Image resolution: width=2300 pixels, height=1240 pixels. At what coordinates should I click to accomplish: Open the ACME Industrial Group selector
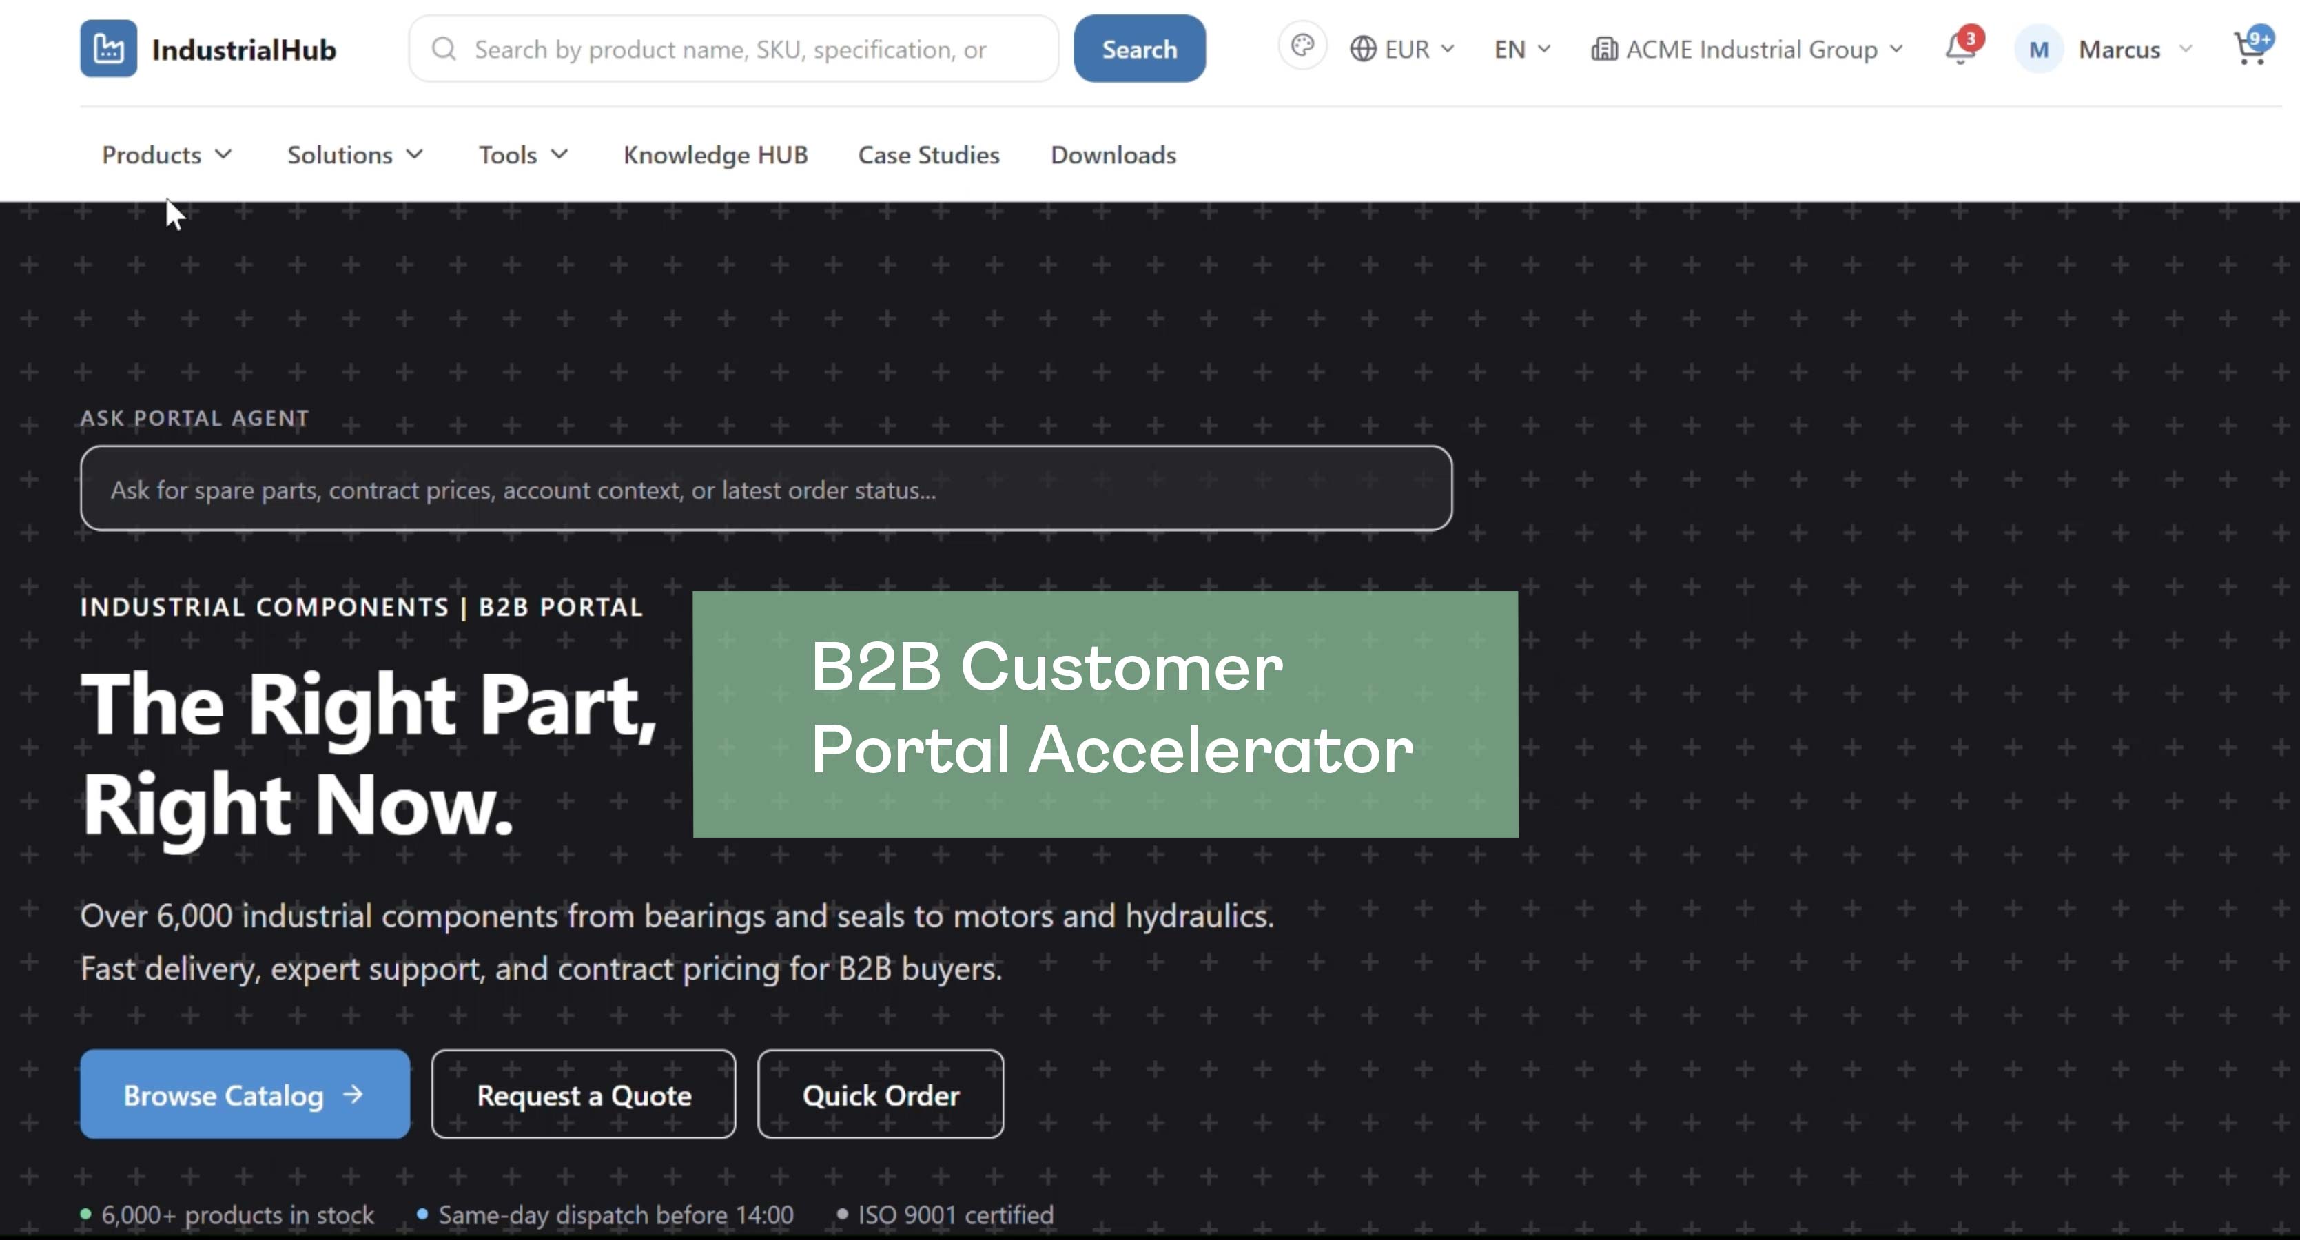point(1747,49)
